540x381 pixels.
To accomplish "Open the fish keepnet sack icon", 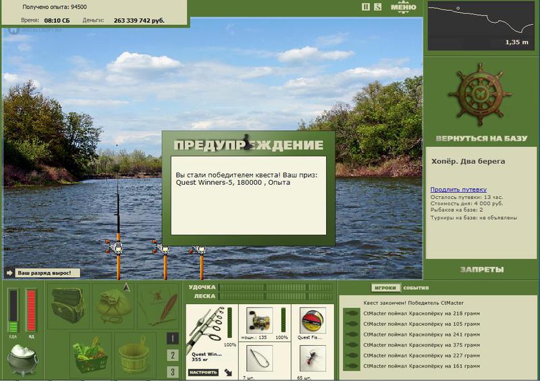I will (x=113, y=305).
